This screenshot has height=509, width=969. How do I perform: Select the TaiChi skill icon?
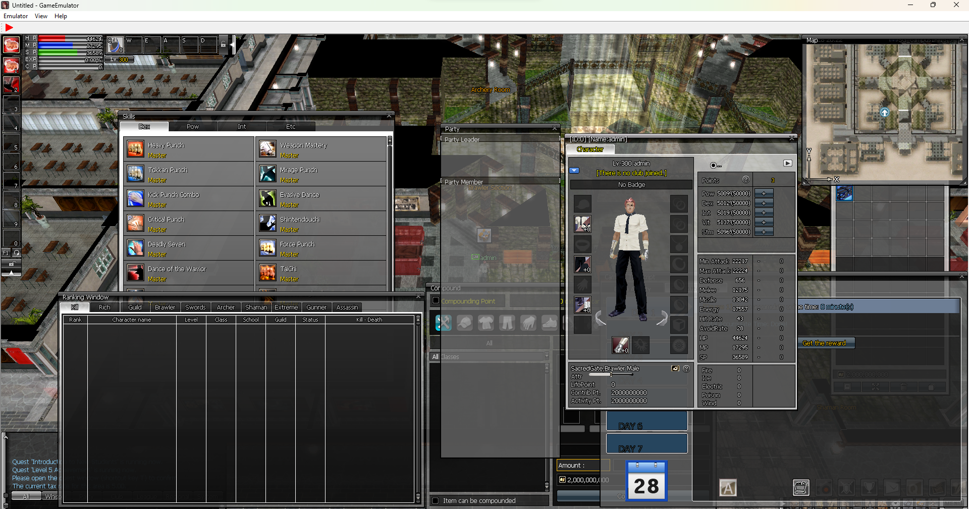point(267,273)
